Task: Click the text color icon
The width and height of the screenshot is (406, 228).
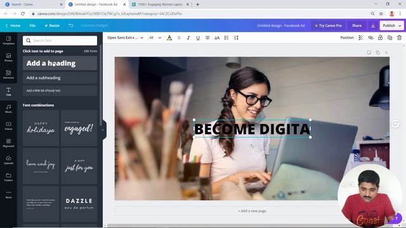Action: pos(169,38)
